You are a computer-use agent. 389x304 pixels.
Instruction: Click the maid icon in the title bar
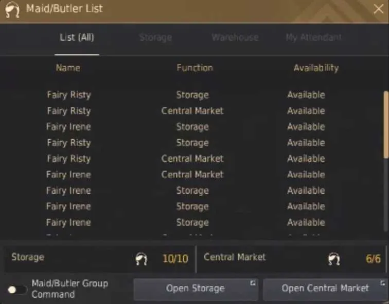point(12,9)
